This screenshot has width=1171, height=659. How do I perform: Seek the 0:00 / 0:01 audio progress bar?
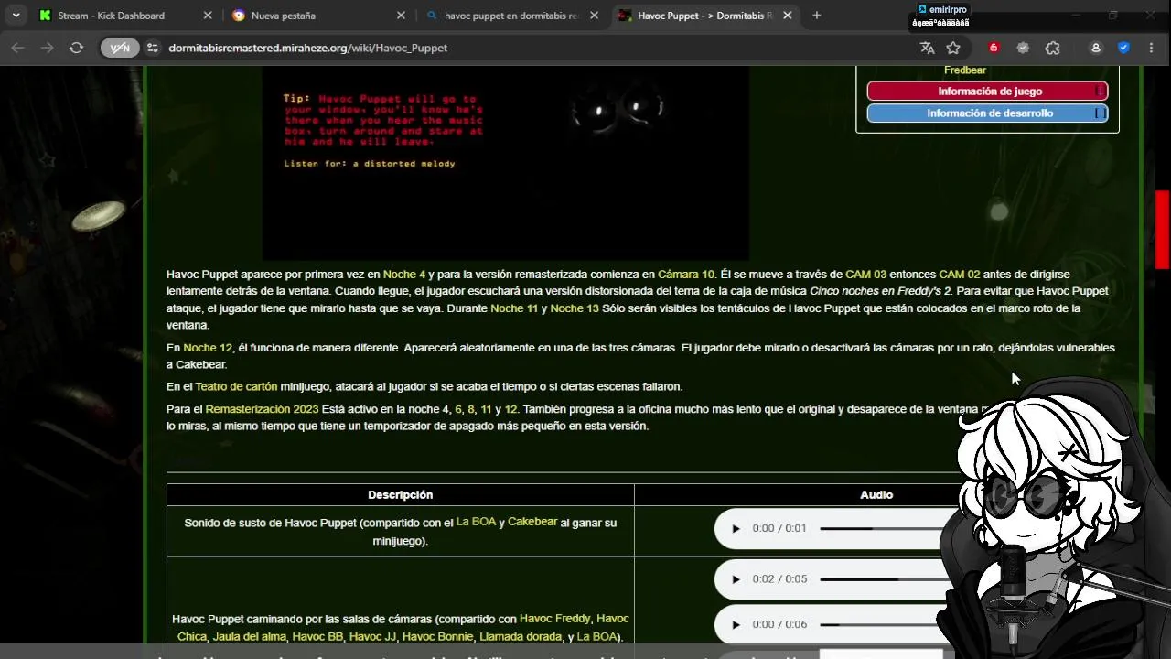883,529
